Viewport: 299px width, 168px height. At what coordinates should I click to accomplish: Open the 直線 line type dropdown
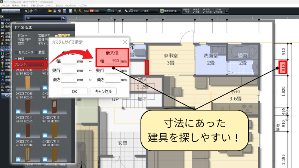pos(149,11)
